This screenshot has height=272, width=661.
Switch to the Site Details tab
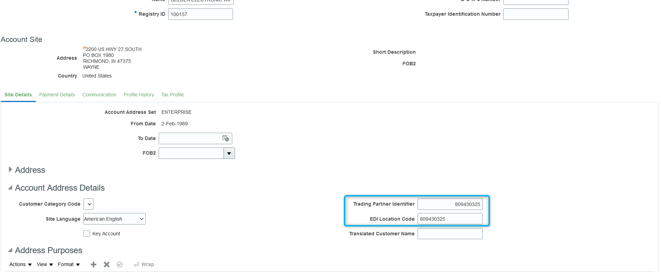(18, 95)
